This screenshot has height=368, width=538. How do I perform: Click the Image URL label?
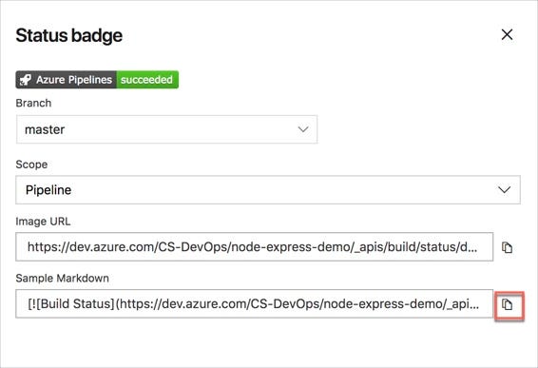coord(43,222)
